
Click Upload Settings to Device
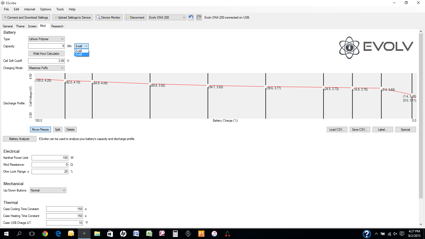click(73, 18)
